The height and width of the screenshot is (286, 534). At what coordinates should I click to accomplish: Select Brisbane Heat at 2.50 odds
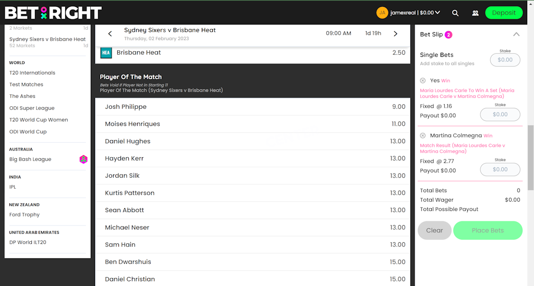click(x=253, y=53)
